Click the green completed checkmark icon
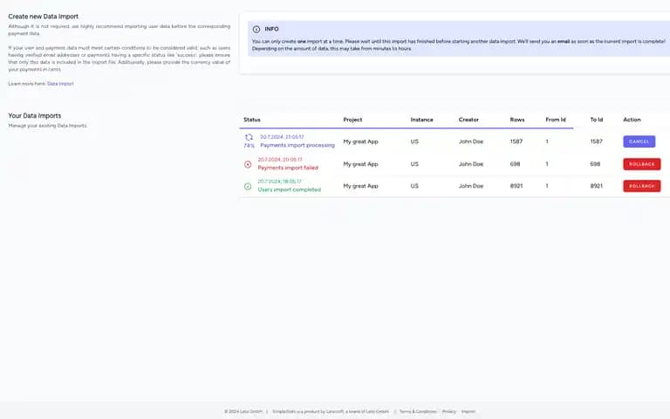Screen dimensions: 670x419 tap(248, 186)
